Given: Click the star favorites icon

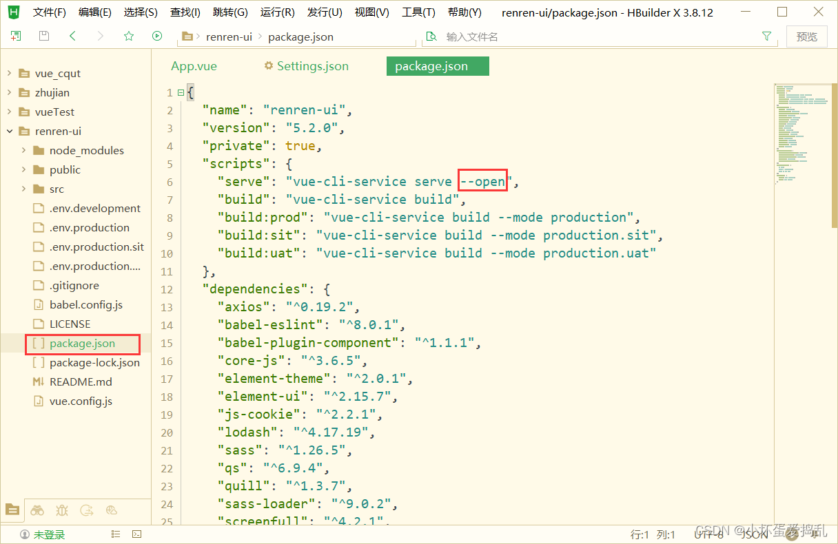Looking at the screenshot, I should click(128, 36).
